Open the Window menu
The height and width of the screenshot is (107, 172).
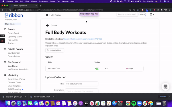pyautogui.click(x=65, y=1)
